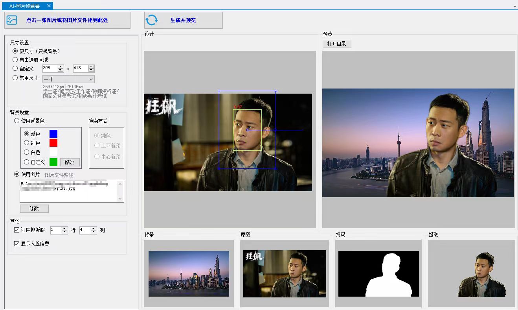
Task: Click the 提取 extracted person thumbnail
Action: pyautogui.click(x=482, y=274)
